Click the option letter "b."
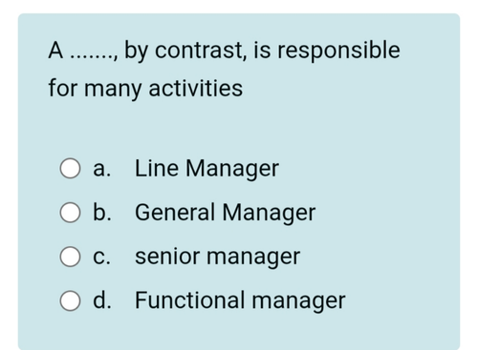 [102, 212]
